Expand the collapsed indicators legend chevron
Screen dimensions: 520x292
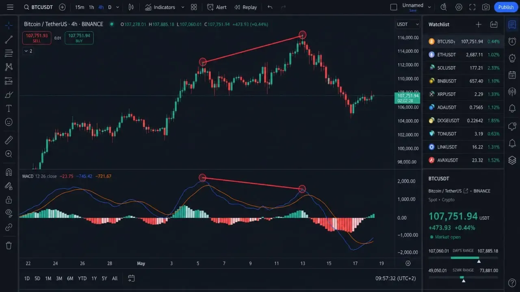[x=28, y=51]
